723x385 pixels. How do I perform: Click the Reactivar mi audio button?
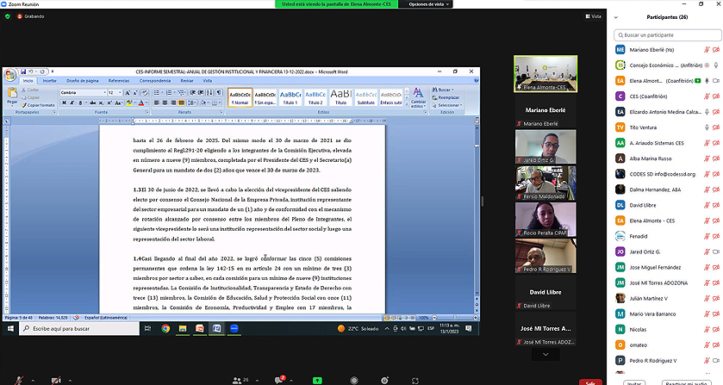tap(686, 382)
